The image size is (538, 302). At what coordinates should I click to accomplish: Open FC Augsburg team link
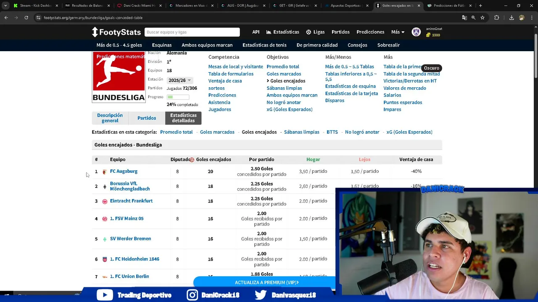pyautogui.click(x=124, y=171)
